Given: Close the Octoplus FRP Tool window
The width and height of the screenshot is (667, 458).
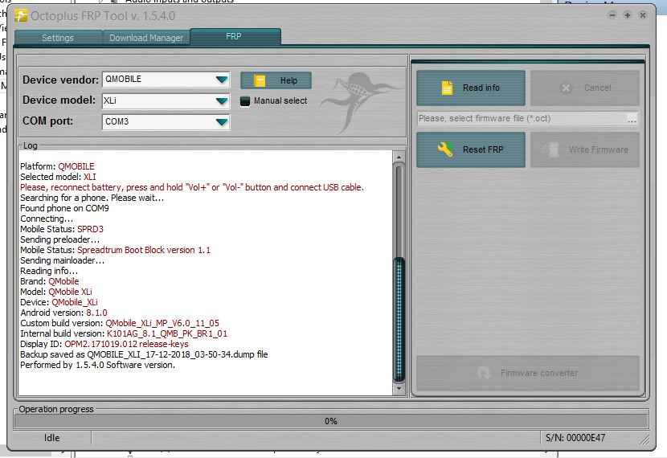Looking at the screenshot, I should [643, 15].
